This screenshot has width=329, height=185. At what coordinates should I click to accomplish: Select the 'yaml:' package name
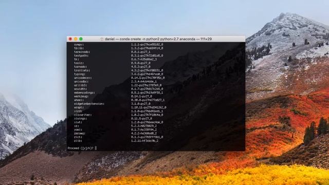78,129
